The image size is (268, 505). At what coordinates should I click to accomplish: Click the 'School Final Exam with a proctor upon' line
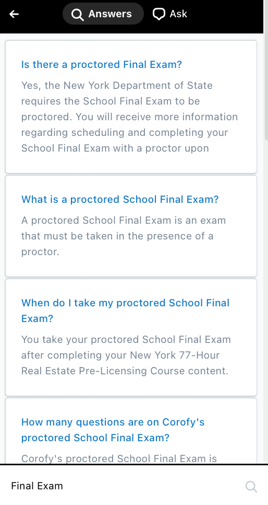[x=115, y=148]
